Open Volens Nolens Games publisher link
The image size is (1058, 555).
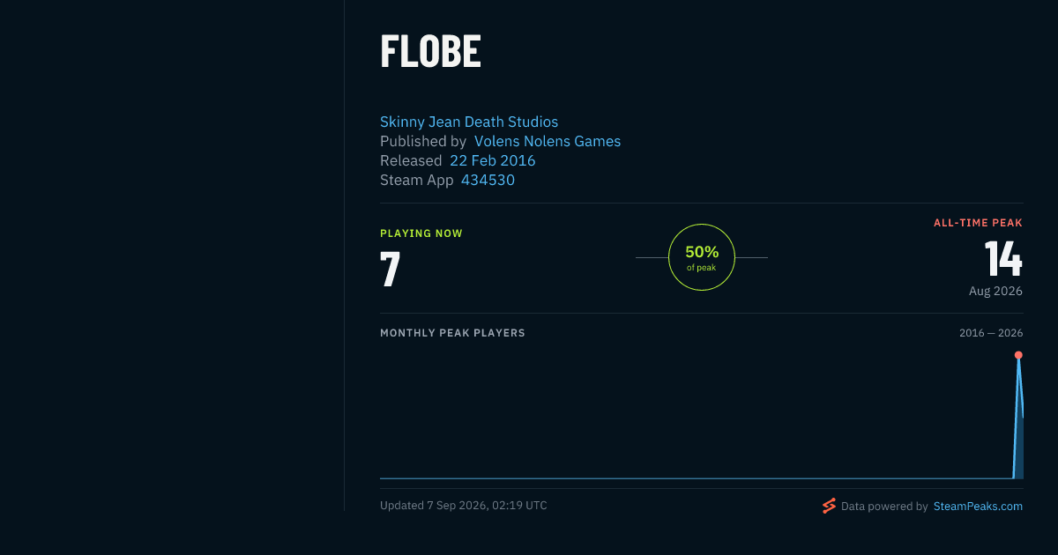[548, 141]
